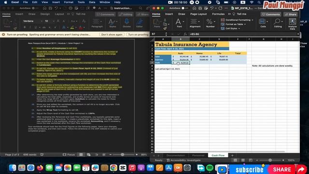Viewport: 309px width, 174px height.
Task: Open Firefox from the Dock
Action: [x=40, y=168]
